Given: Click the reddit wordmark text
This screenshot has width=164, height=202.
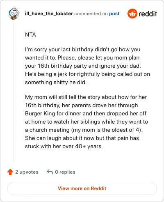Looking at the screenshot, I should click(x=148, y=14).
